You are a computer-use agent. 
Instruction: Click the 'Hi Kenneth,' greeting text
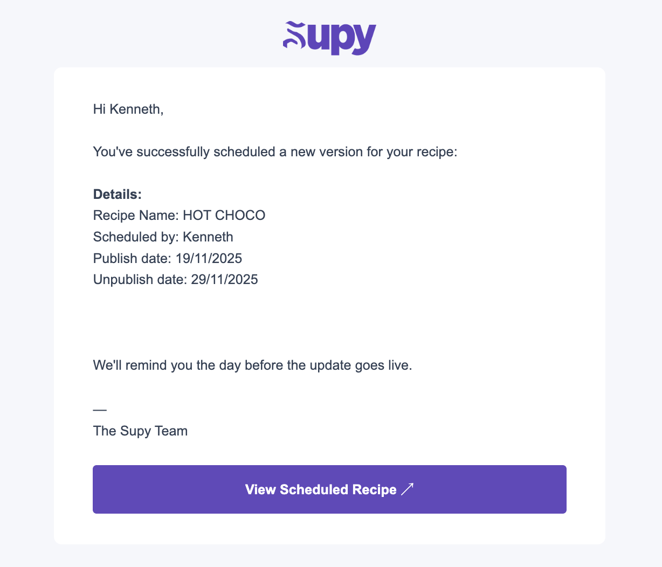(x=128, y=109)
